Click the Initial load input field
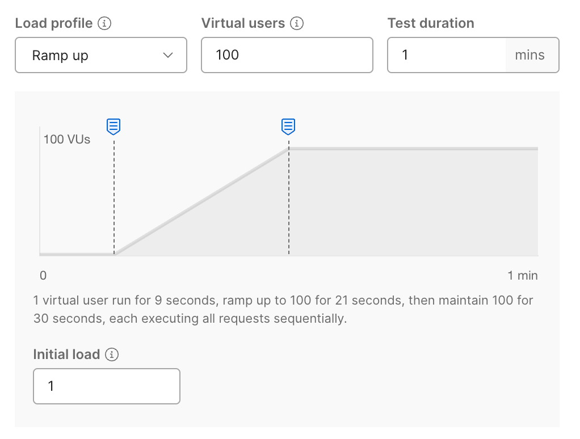Image resolution: width=580 pixels, height=439 pixels. pos(107,386)
